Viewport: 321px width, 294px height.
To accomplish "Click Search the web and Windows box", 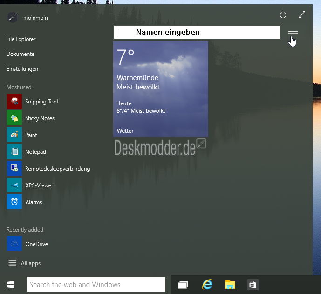I will (96, 285).
